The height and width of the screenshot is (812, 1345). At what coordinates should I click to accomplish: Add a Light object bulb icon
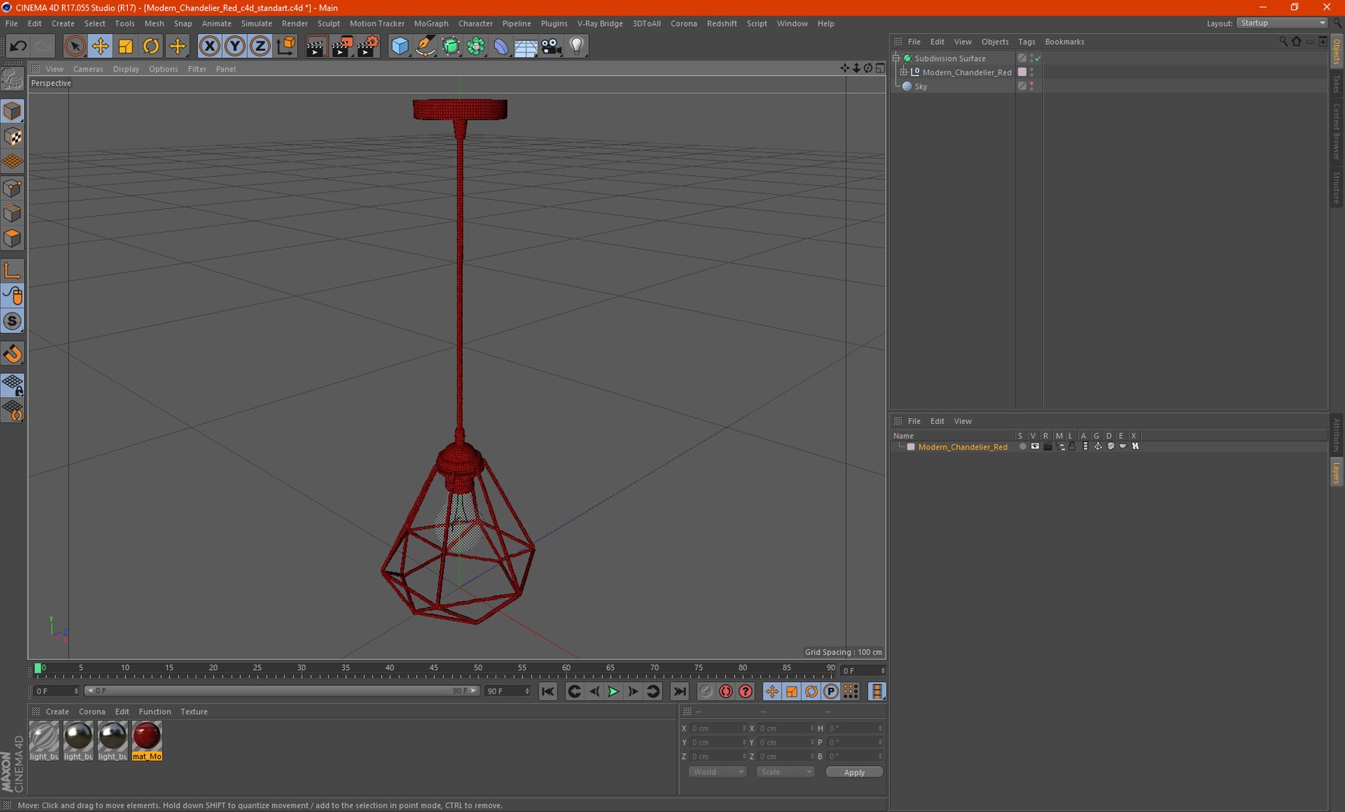[x=577, y=47]
